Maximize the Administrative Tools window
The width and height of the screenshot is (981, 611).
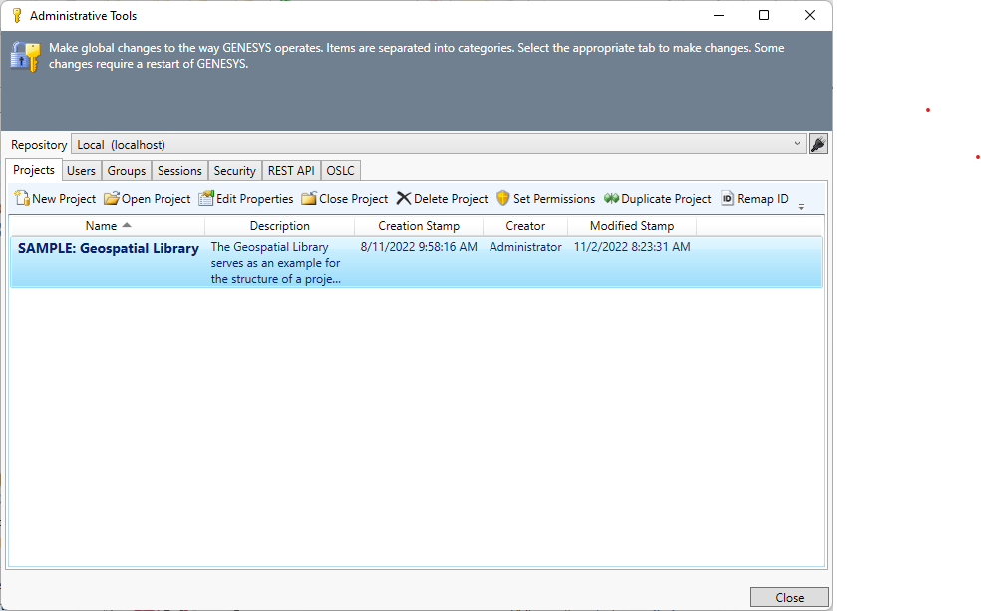[x=764, y=16]
